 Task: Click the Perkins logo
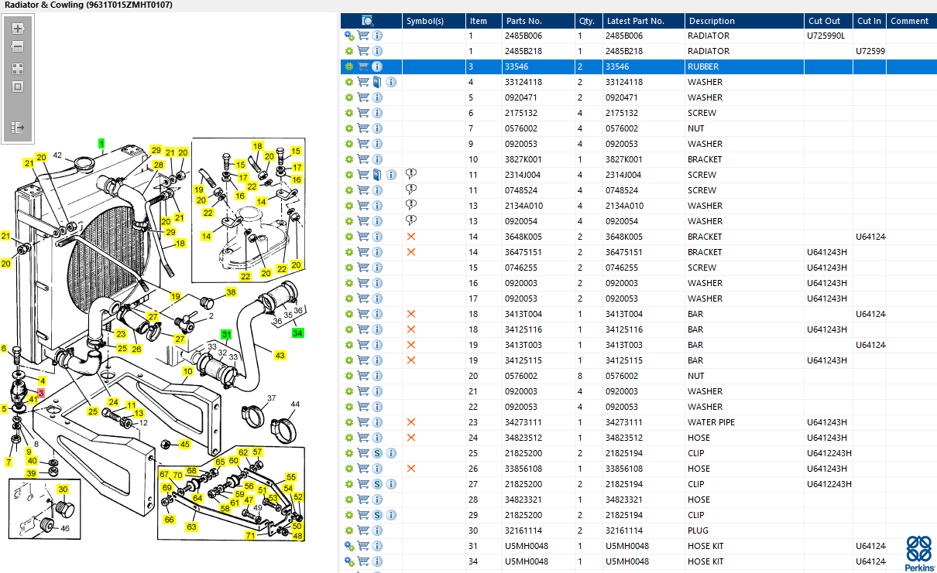tap(919, 554)
